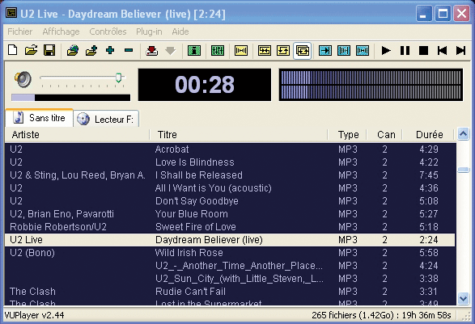475x324 pixels.
Task: Switch to the Sans titre playlist tab
Action: pos(40,118)
